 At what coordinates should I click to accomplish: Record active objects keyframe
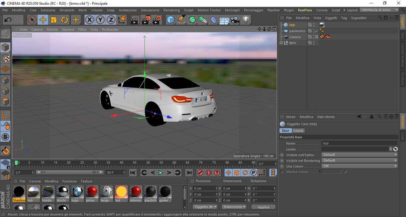coord(200,173)
